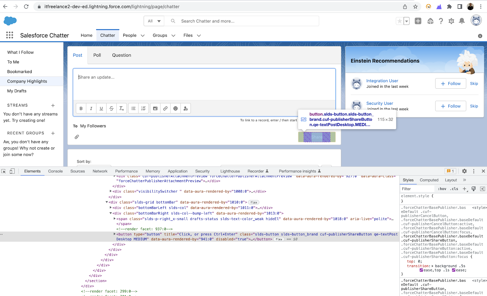Image resolution: width=487 pixels, height=296 pixels.
Task: Open the Global Actions plus icon
Action: click(418, 21)
